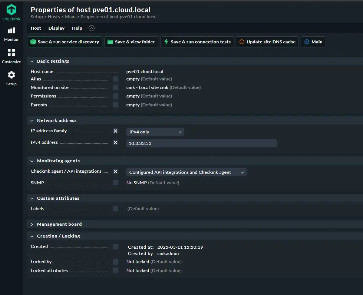This screenshot has height=295, width=363.
Task: Open the Setup gear icon
Action: tap(11, 75)
